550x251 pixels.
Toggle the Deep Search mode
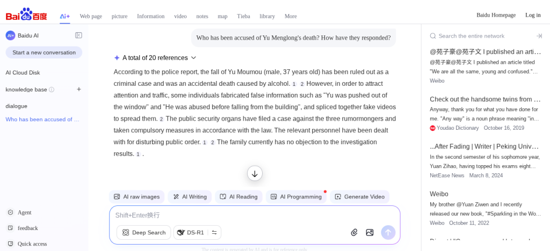click(143, 232)
